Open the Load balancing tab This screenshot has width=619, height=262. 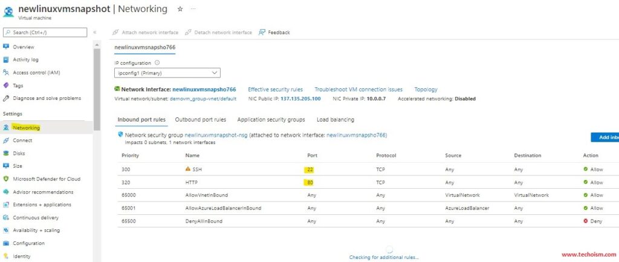click(x=335, y=119)
